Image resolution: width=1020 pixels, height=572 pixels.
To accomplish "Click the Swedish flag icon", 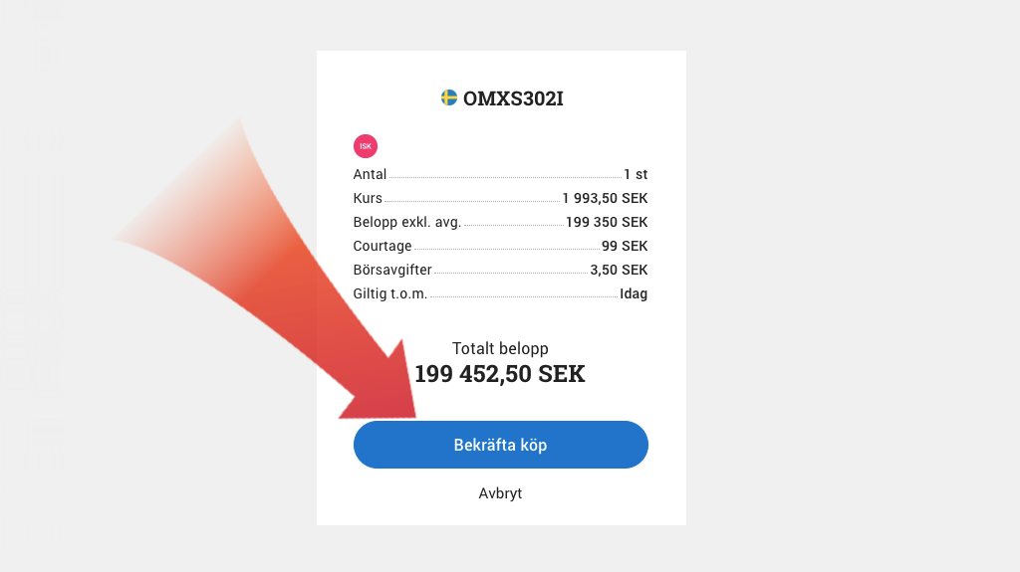I will pos(449,97).
